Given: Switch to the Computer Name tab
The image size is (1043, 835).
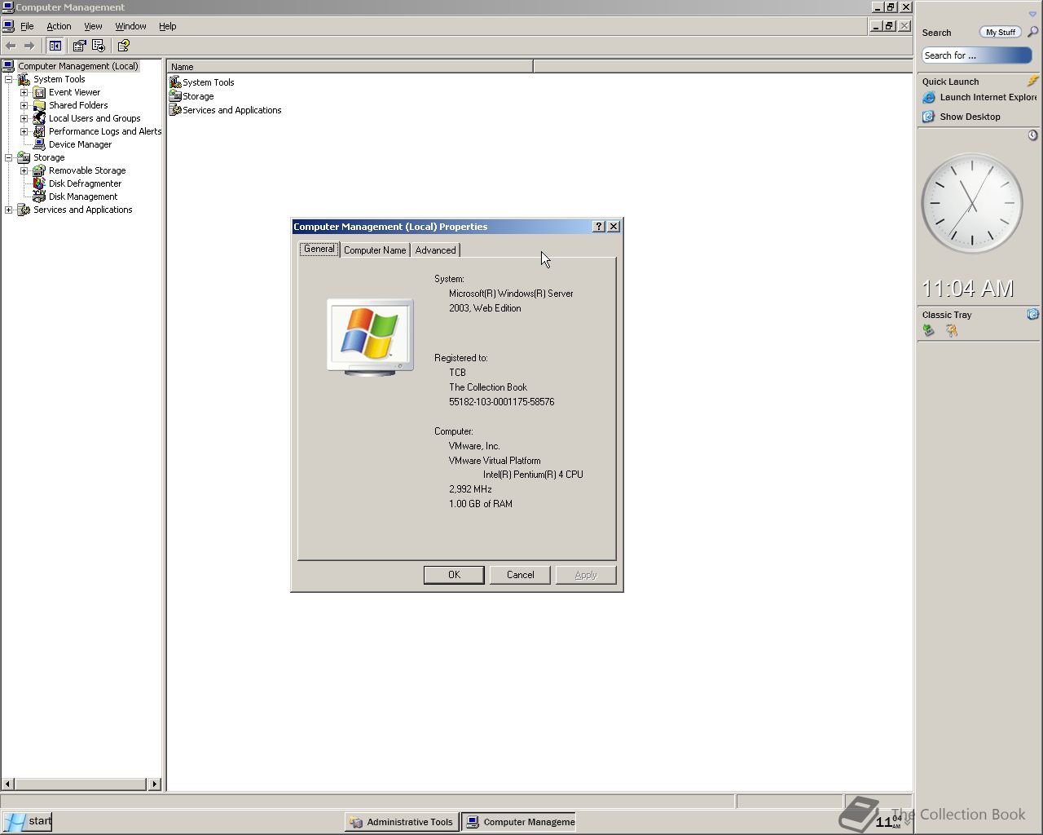Looking at the screenshot, I should pos(375,250).
